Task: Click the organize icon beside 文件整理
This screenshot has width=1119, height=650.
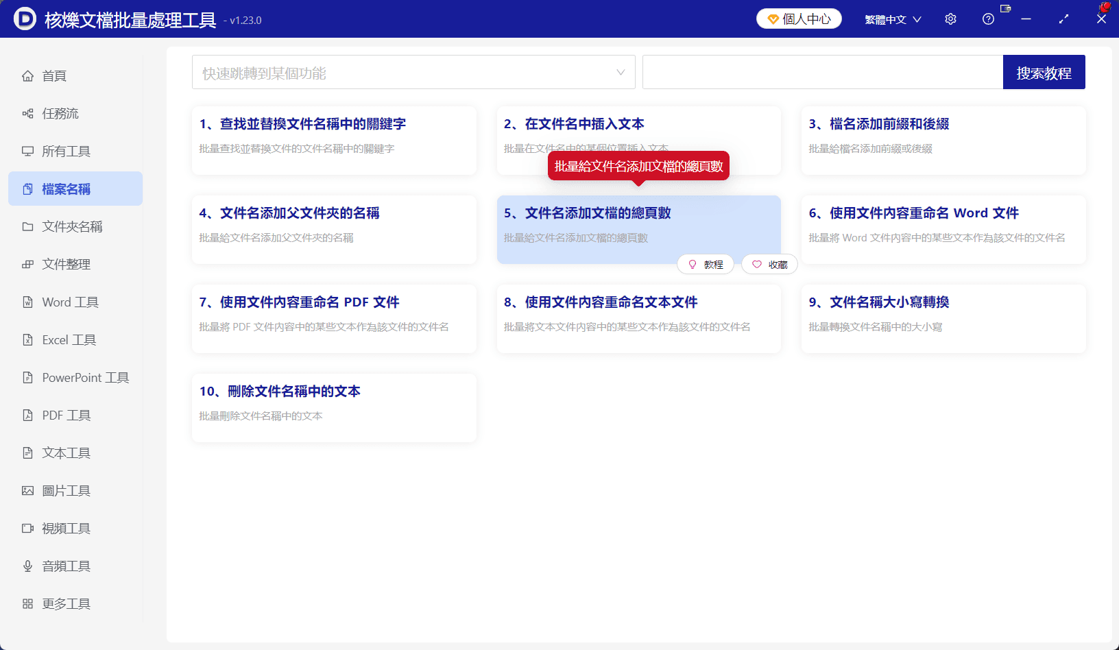Action: coord(27,265)
